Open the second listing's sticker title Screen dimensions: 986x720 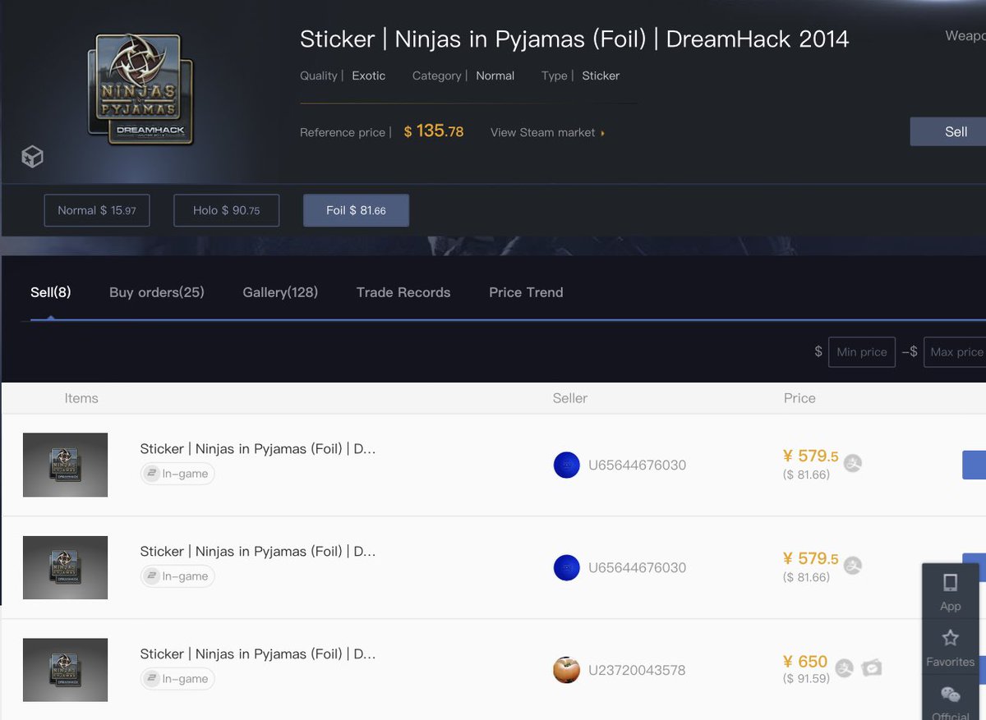[x=258, y=552]
